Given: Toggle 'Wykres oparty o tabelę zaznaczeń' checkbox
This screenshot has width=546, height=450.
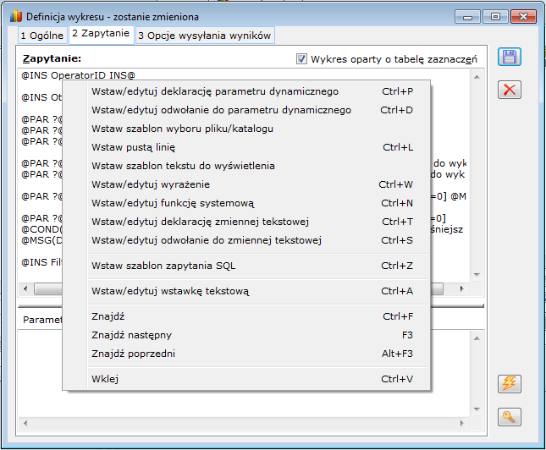Looking at the screenshot, I should [301, 59].
